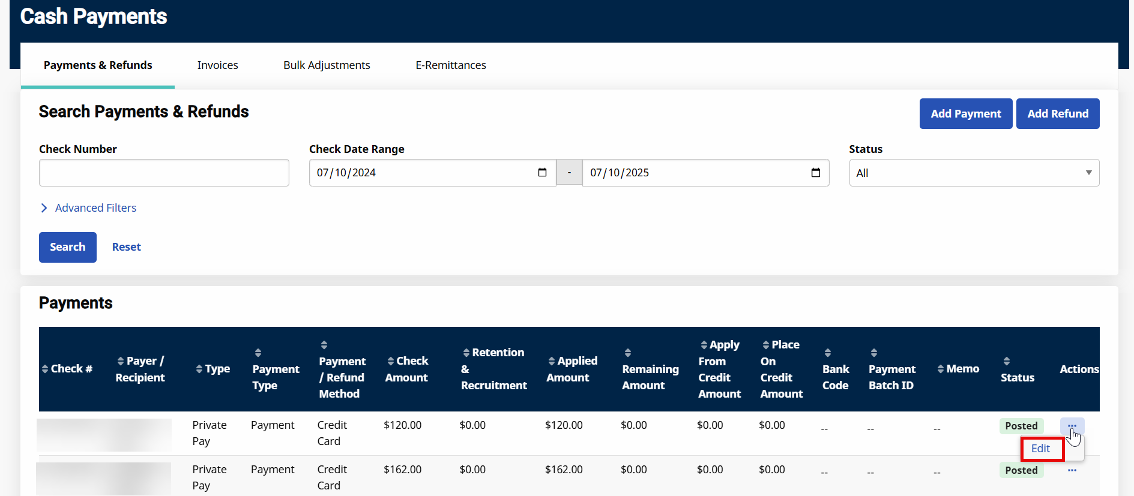Open calendar picker for end date 07/10/2025

[815, 173]
